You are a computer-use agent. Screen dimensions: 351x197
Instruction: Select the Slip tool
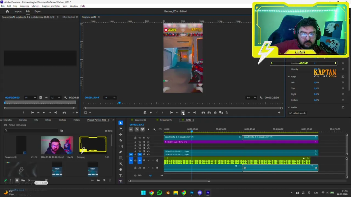click(x=121, y=146)
